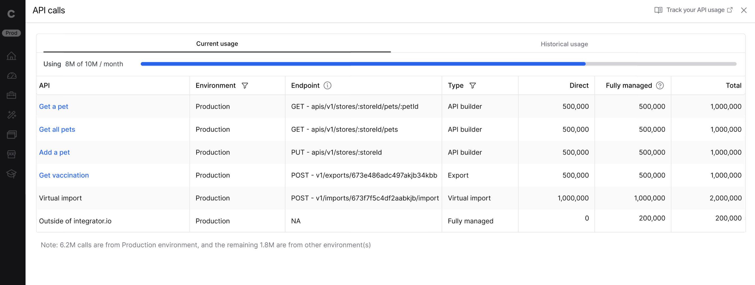
Task: Open the magic wand tools icon
Action: pyautogui.click(x=11, y=115)
